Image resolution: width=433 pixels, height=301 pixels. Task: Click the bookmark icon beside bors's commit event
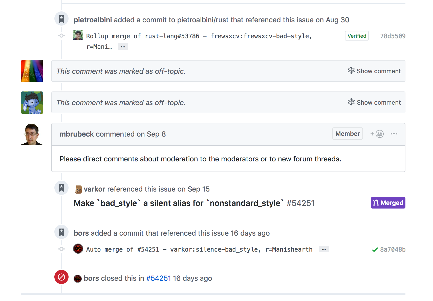click(x=61, y=232)
